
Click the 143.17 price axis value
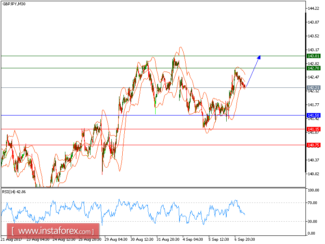pyautogui.click(x=313, y=50)
